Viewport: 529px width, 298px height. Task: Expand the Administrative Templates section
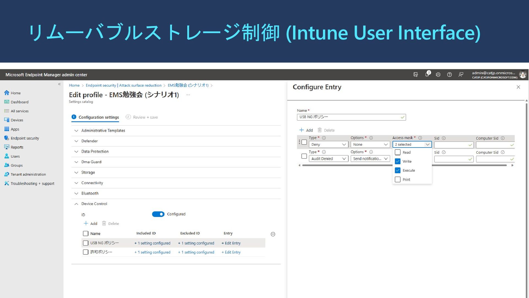[x=176, y=131]
